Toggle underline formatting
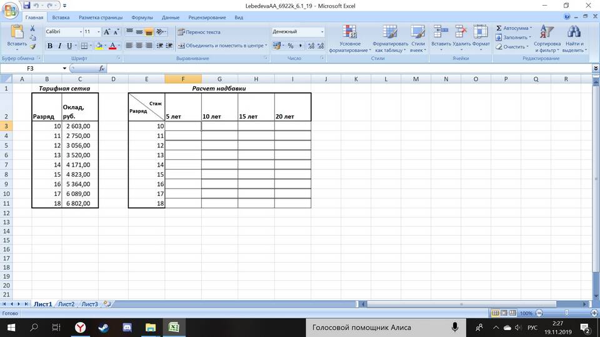Viewport: 600px width, 337px height. pyautogui.click(x=69, y=46)
